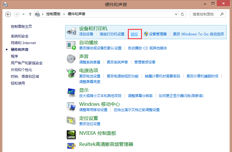232x152 pixels.
Task: Expand the recent locations dropdown arrow
Action: 23,14
